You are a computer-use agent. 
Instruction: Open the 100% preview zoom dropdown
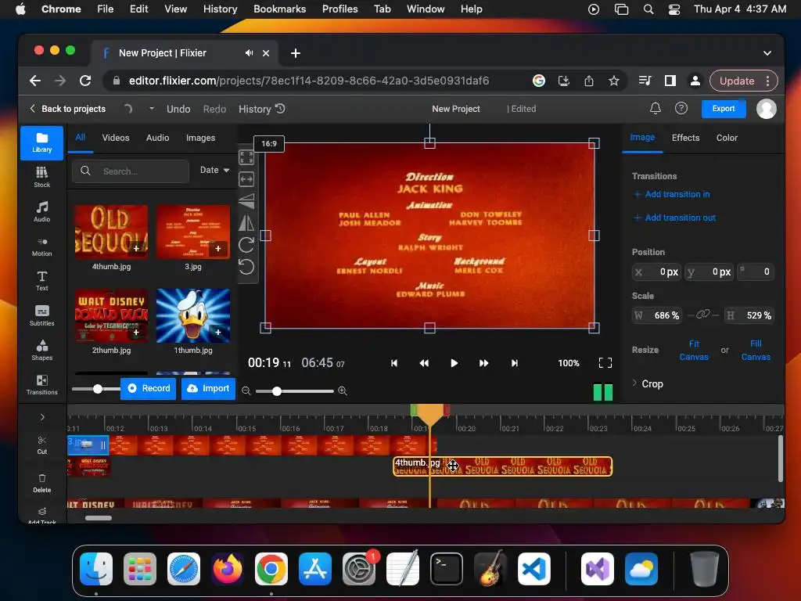pyautogui.click(x=569, y=363)
